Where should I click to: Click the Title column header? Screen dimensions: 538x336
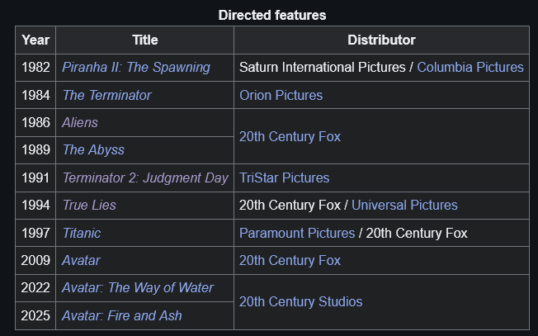point(144,40)
